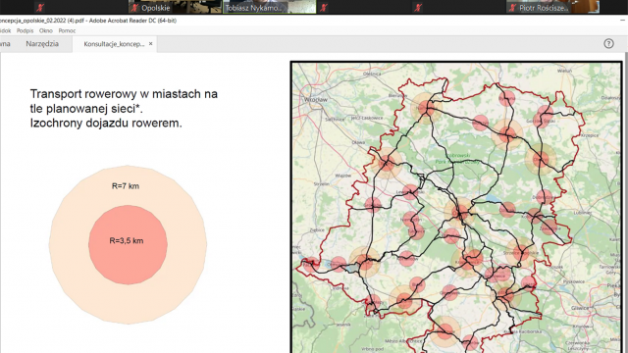This screenshot has height=353, width=628.
Task: Click the slide title 'Transport rowerowy w miastach na'
Action: (124, 94)
